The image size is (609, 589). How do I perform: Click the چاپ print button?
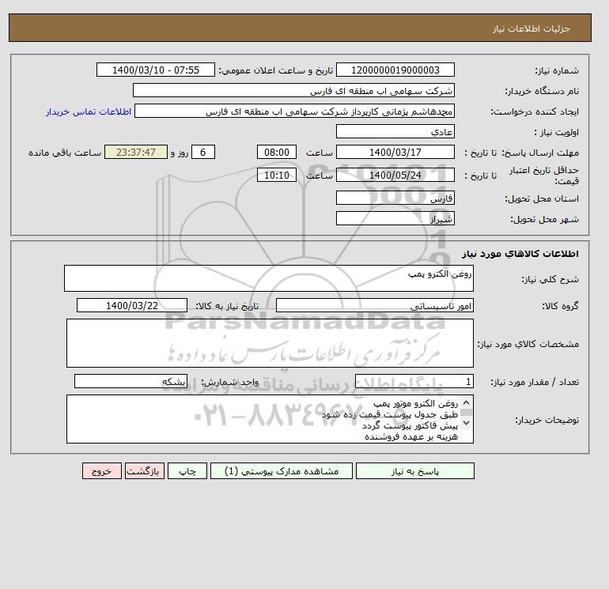click(187, 471)
